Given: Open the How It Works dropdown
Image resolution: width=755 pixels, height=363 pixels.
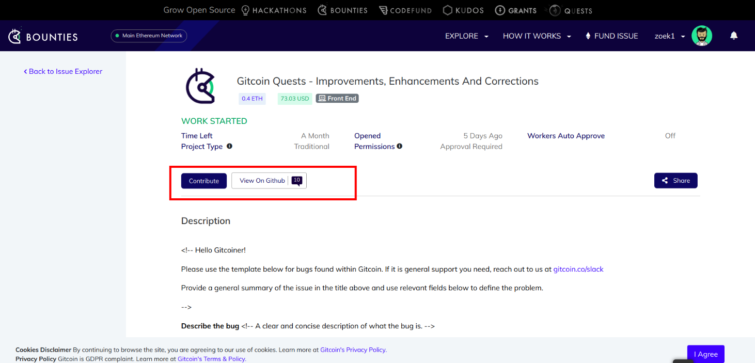Looking at the screenshot, I should tap(537, 36).
